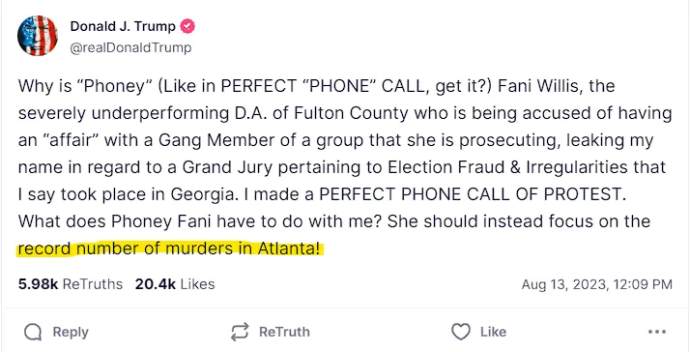
Task: Open the Aug 13, 2023 timestamp
Action: (596, 284)
